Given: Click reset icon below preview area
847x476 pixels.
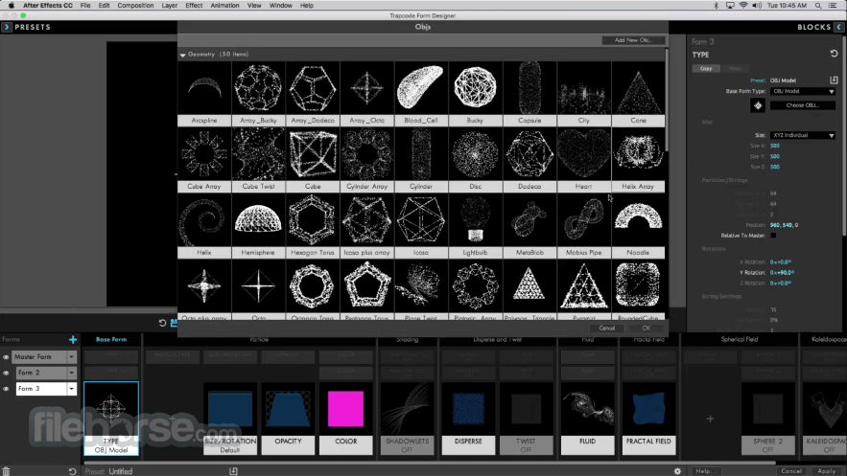Looking at the screenshot, I should pyautogui.click(x=162, y=323).
